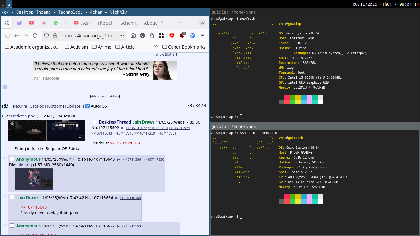The image size is (420, 236).
Task: Click the Update thread link
Action: (x=74, y=106)
